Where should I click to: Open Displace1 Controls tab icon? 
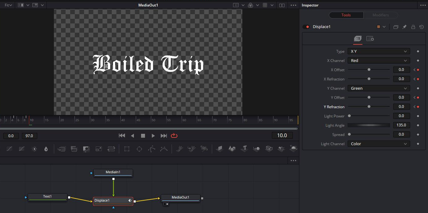click(357, 39)
